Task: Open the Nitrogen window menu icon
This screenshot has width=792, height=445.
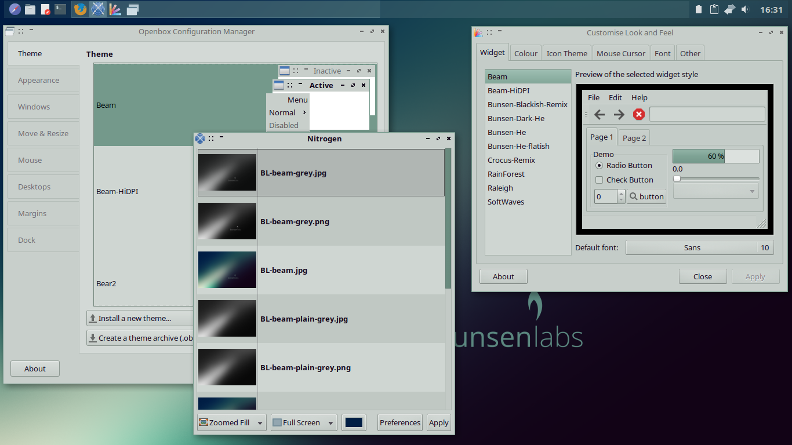Action: (x=199, y=138)
